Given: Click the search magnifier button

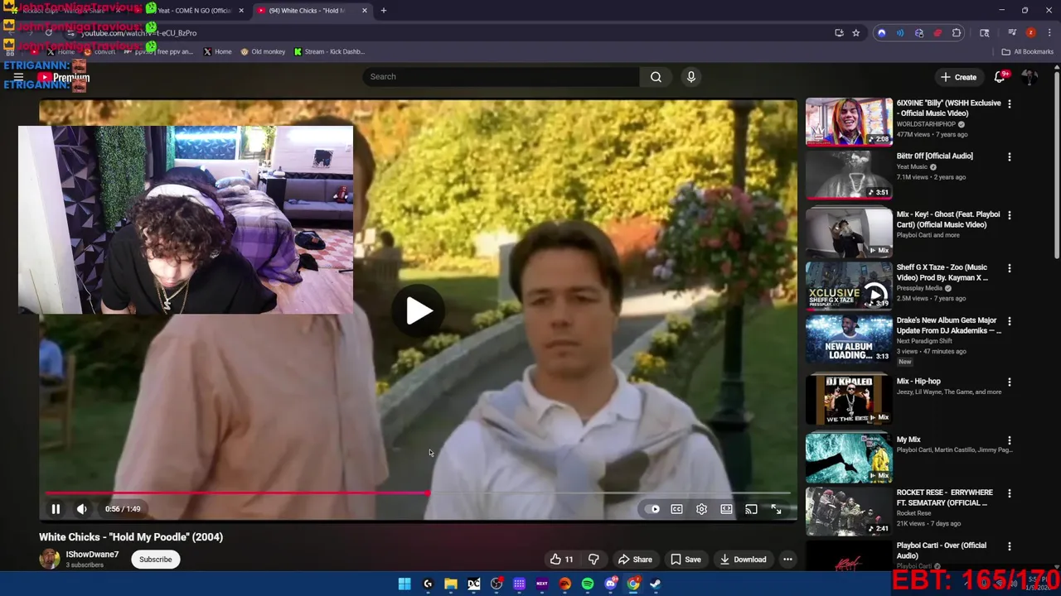Looking at the screenshot, I should pyautogui.click(x=656, y=77).
